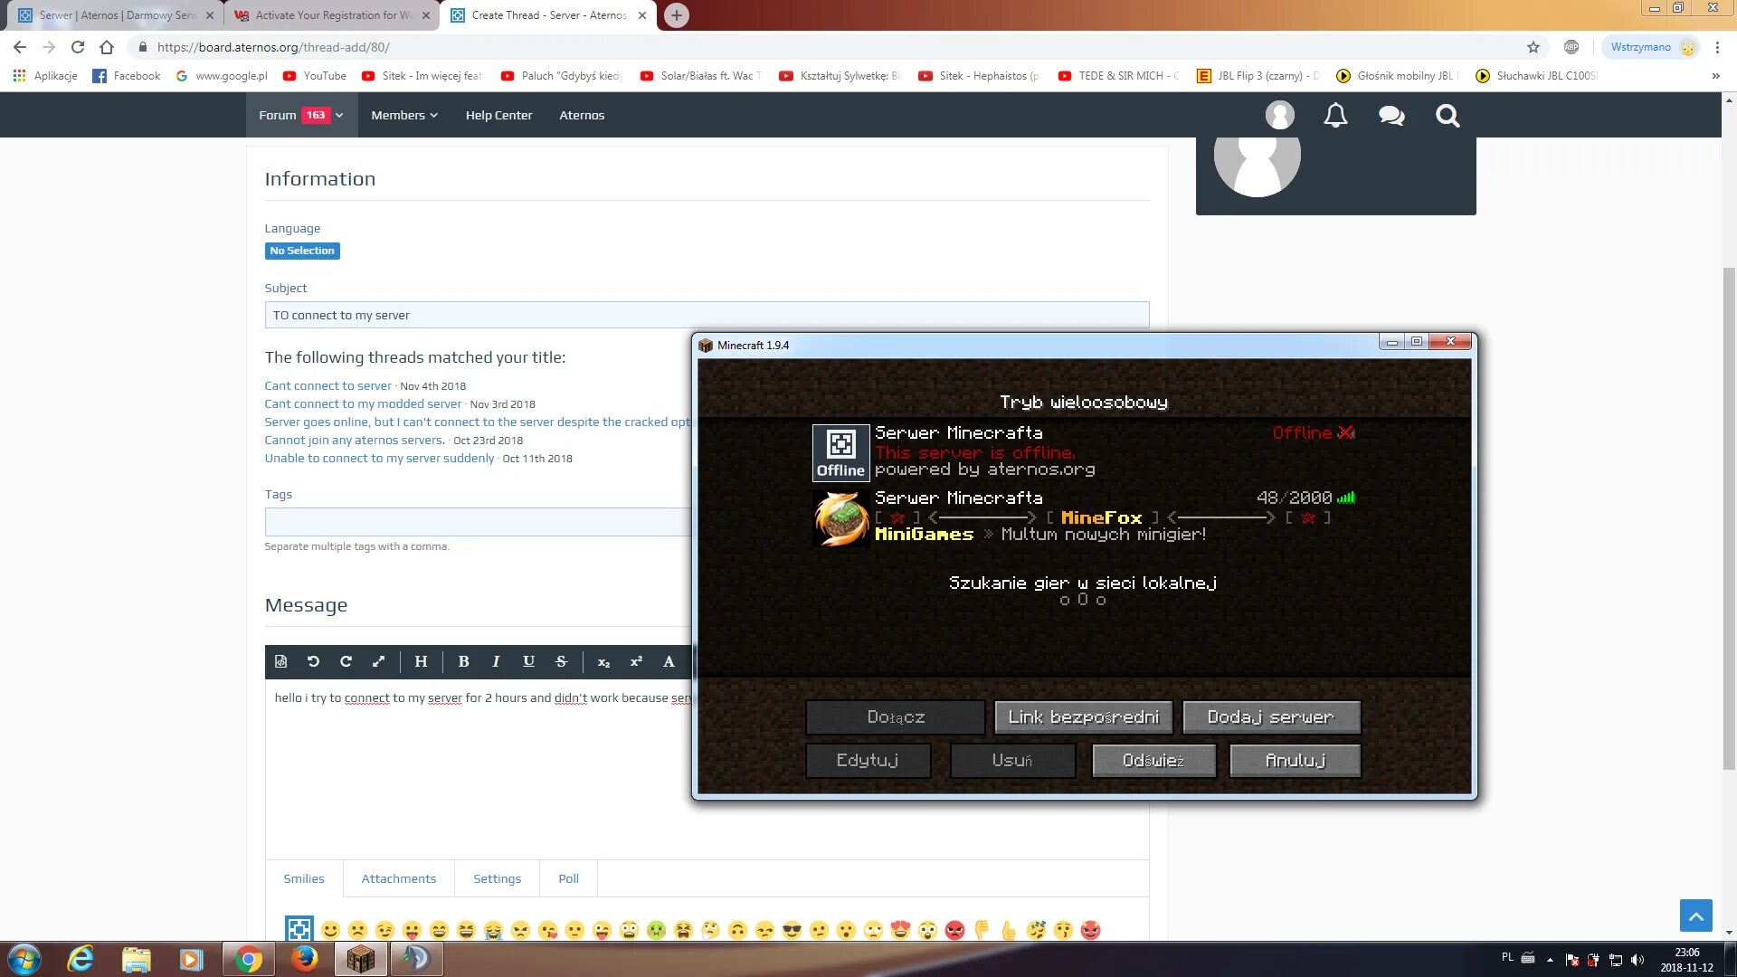Show hidden bookmarks chevron
1737x977 pixels.
(x=1715, y=76)
